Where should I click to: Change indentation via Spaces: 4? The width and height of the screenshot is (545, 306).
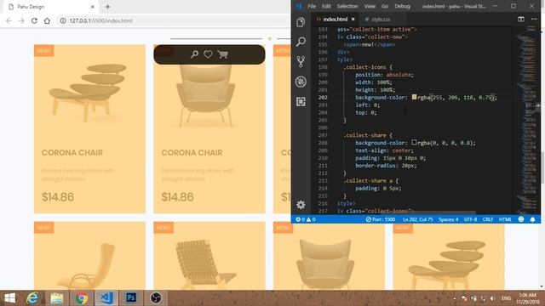click(x=449, y=219)
